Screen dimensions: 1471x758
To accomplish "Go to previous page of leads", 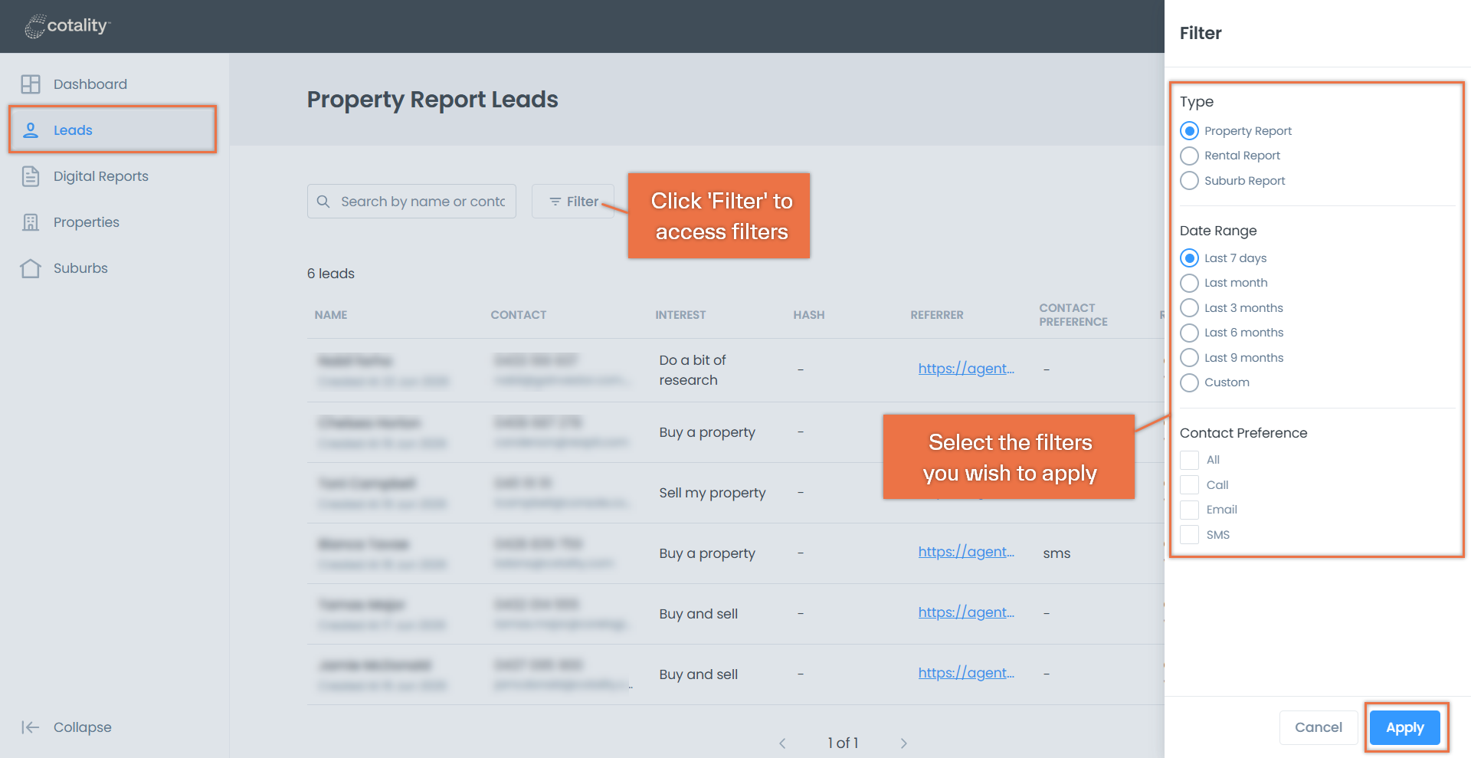I will (782, 743).
